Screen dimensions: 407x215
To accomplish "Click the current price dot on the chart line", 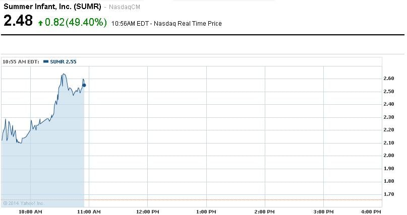I will click(84, 85).
